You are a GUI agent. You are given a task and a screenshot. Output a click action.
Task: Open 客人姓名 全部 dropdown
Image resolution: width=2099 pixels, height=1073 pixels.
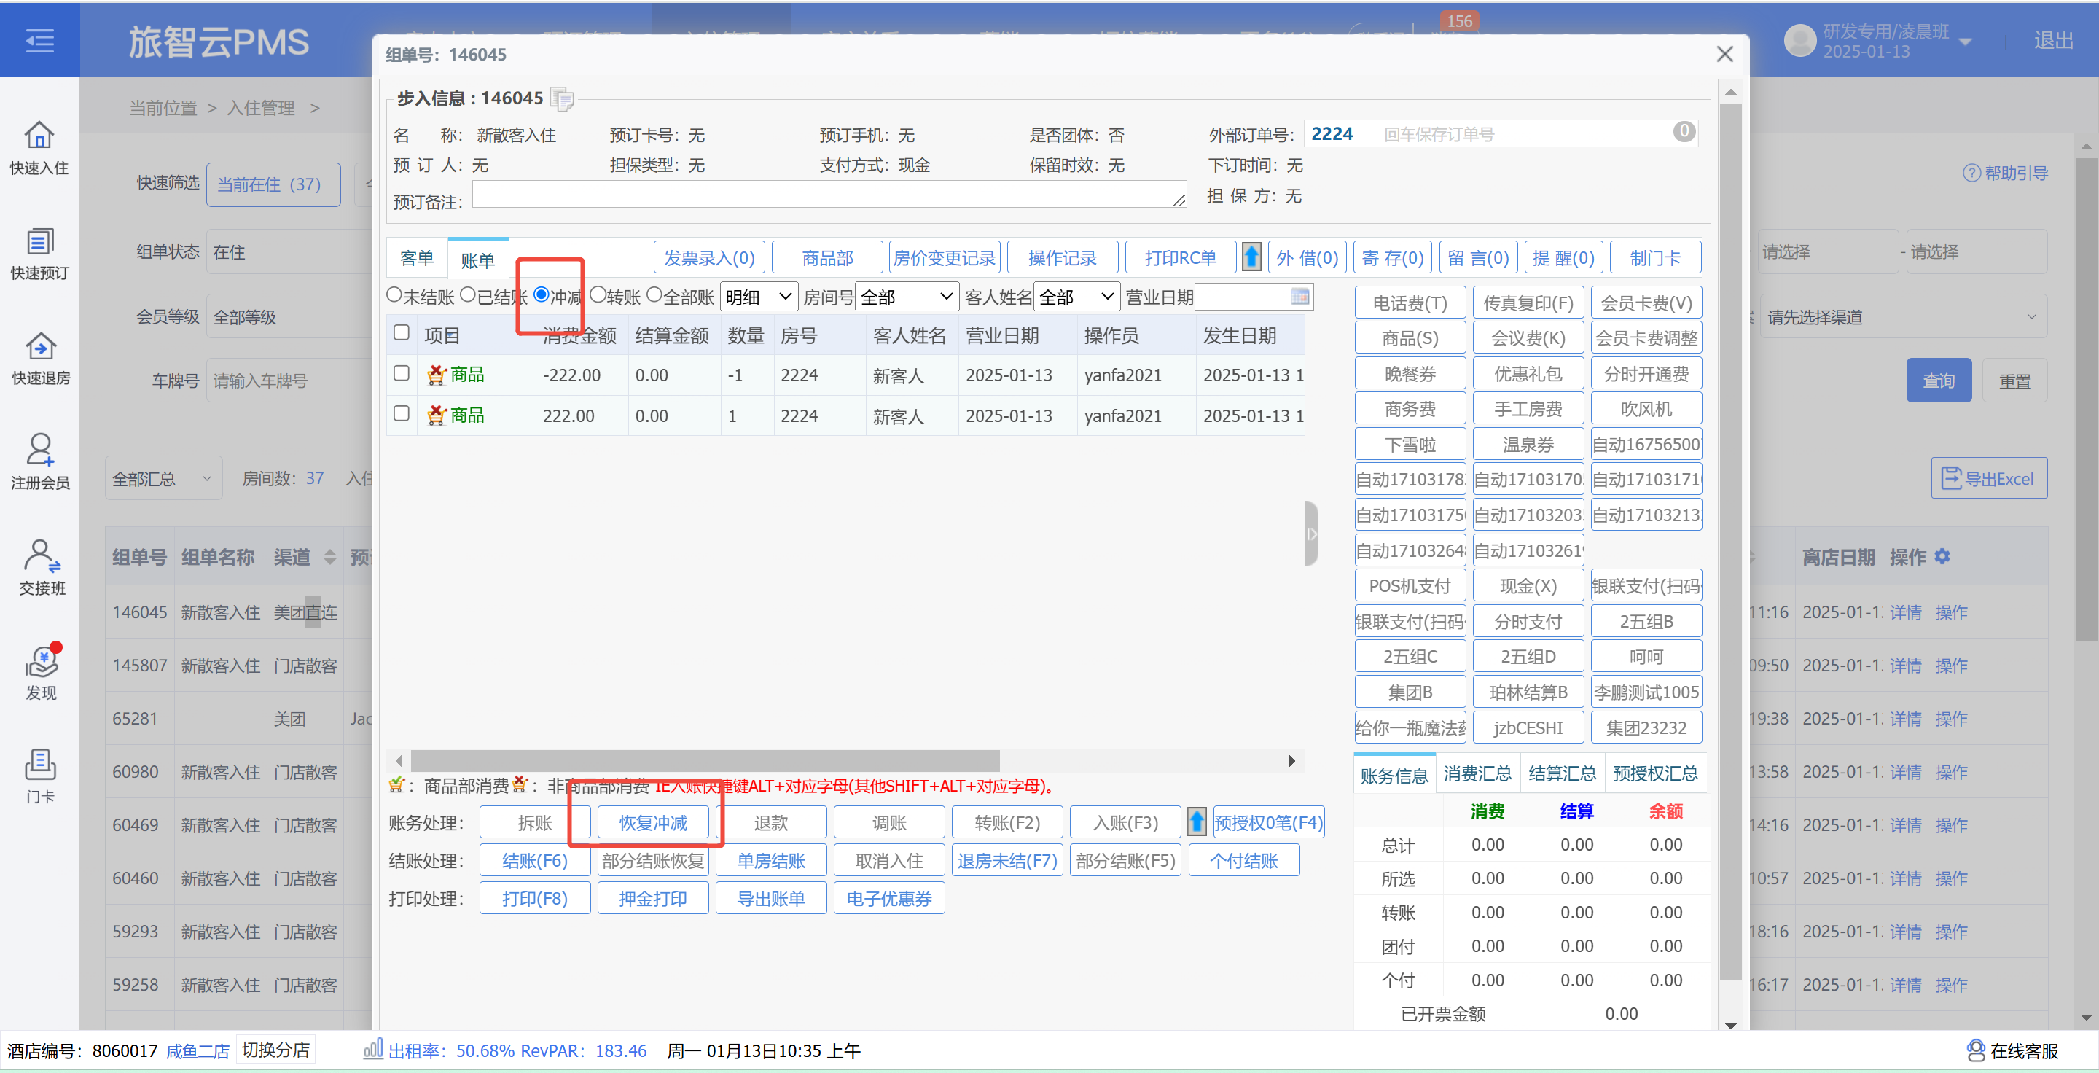pos(1076,297)
